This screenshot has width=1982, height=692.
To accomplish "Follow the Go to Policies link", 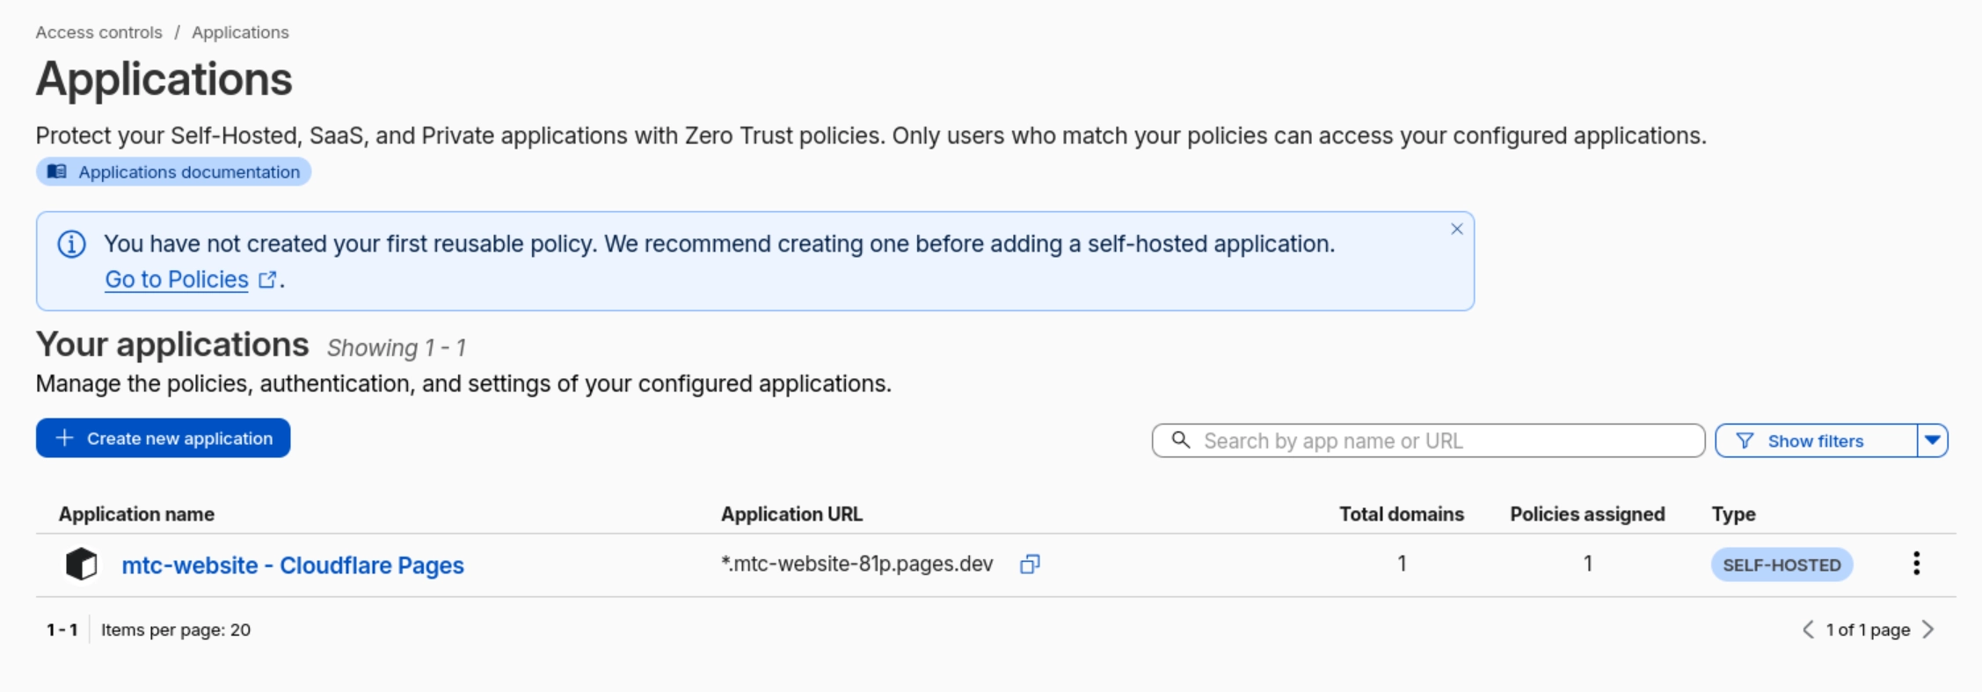I will 177,280.
